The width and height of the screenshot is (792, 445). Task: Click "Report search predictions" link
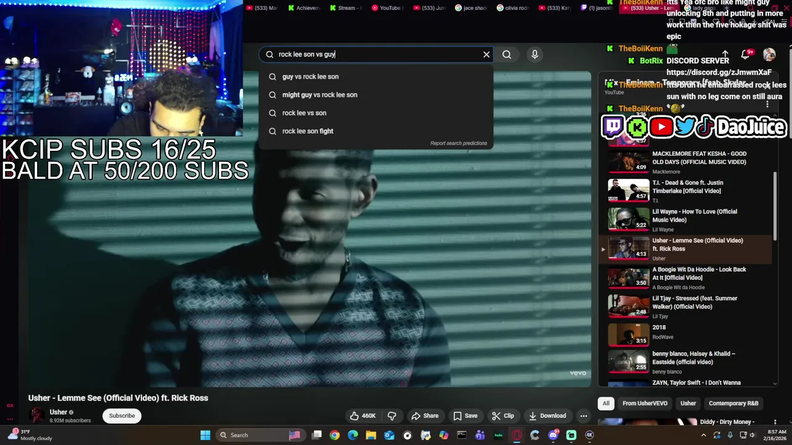click(458, 143)
